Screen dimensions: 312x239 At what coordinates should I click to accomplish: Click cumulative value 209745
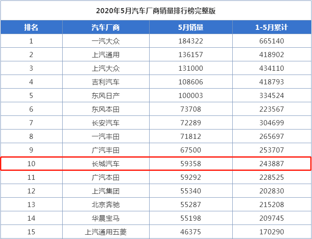[272, 218]
